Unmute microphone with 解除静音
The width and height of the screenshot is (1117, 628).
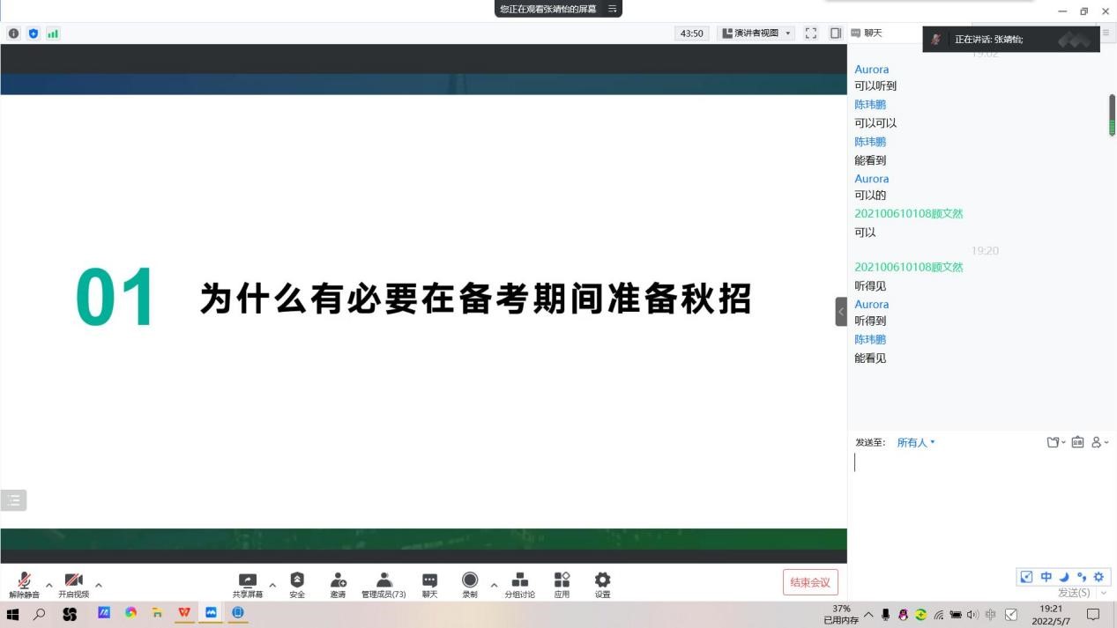pos(25,583)
